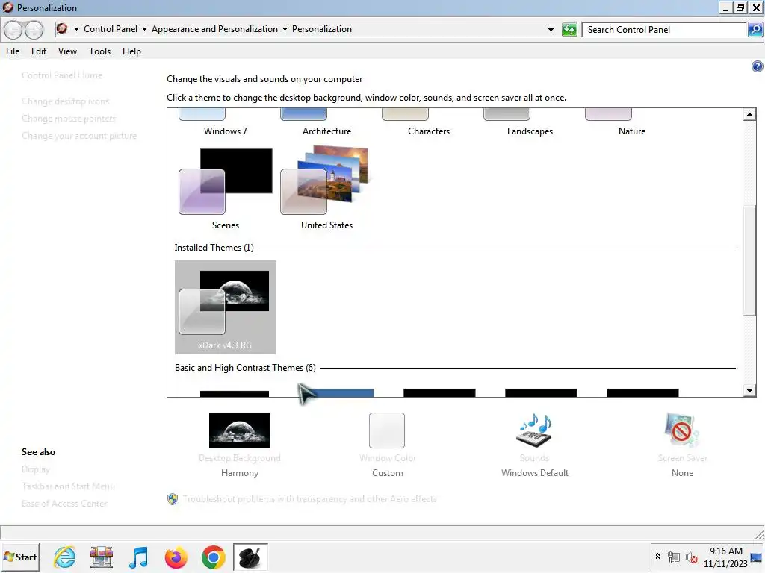The image size is (765, 573).
Task: Select the Nature theme
Action: (x=632, y=123)
